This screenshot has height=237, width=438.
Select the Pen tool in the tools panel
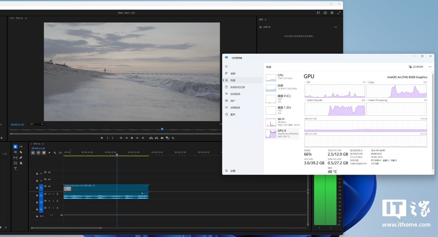pos(21,157)
